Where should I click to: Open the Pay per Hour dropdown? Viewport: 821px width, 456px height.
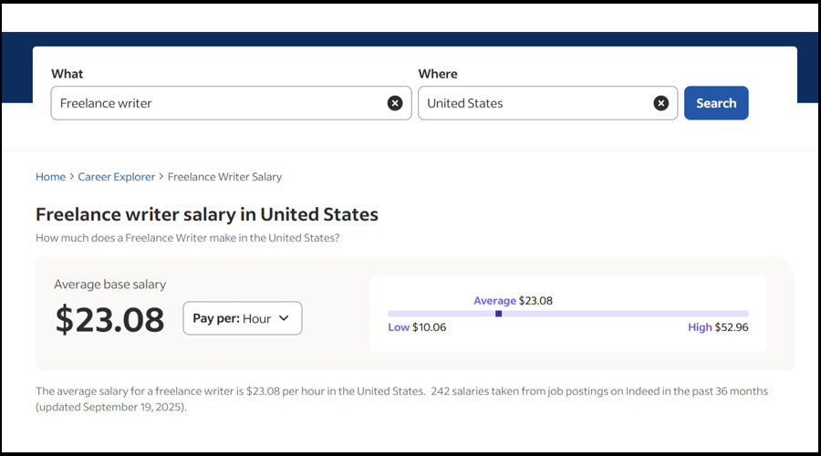point(242,318)
